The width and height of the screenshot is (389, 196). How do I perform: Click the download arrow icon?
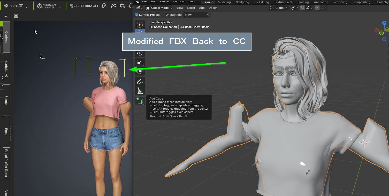click(6, 16)
